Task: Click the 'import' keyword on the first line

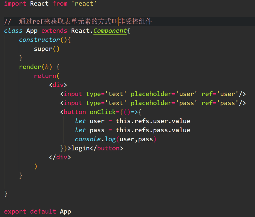Action: [15, 4]
